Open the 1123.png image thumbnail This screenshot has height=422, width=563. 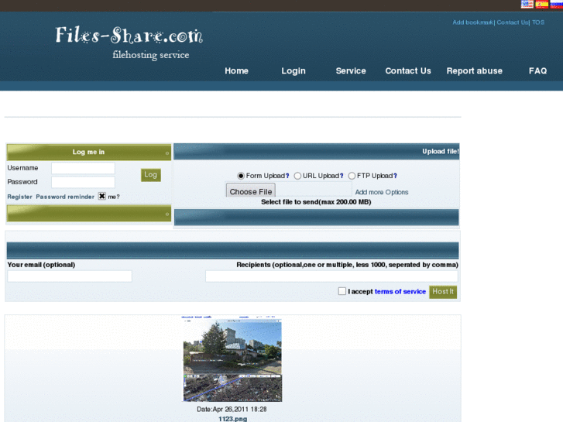pos(232,359)
